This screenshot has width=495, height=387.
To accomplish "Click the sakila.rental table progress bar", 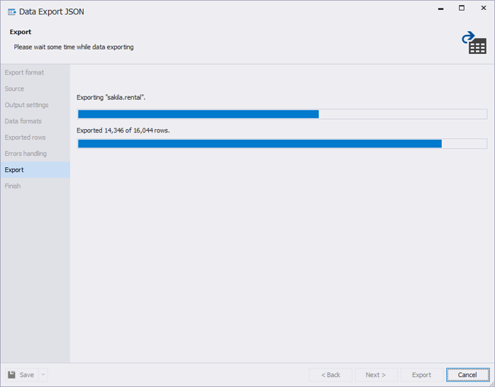I will coord(282,114).
